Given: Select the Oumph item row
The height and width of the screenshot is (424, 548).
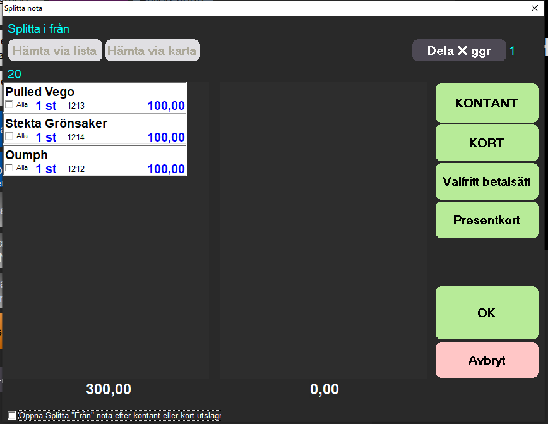Looking at the screenshot, I should [95, 155].
